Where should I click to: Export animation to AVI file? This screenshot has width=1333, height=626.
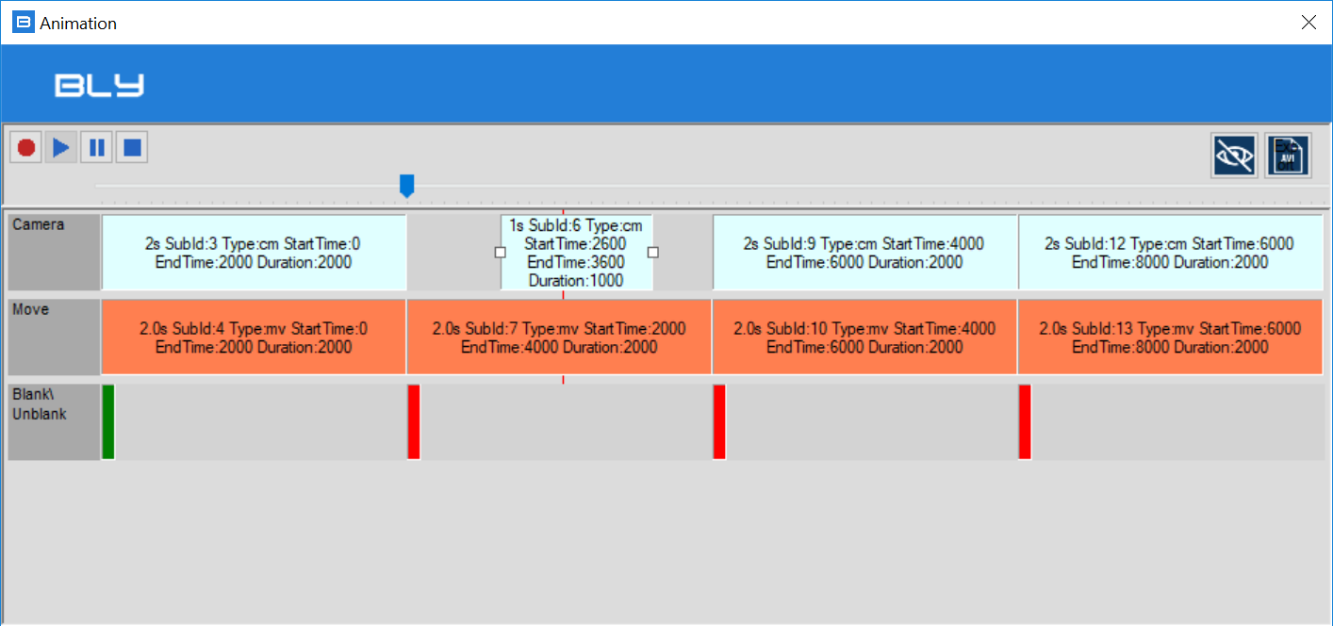(1288, 156)
